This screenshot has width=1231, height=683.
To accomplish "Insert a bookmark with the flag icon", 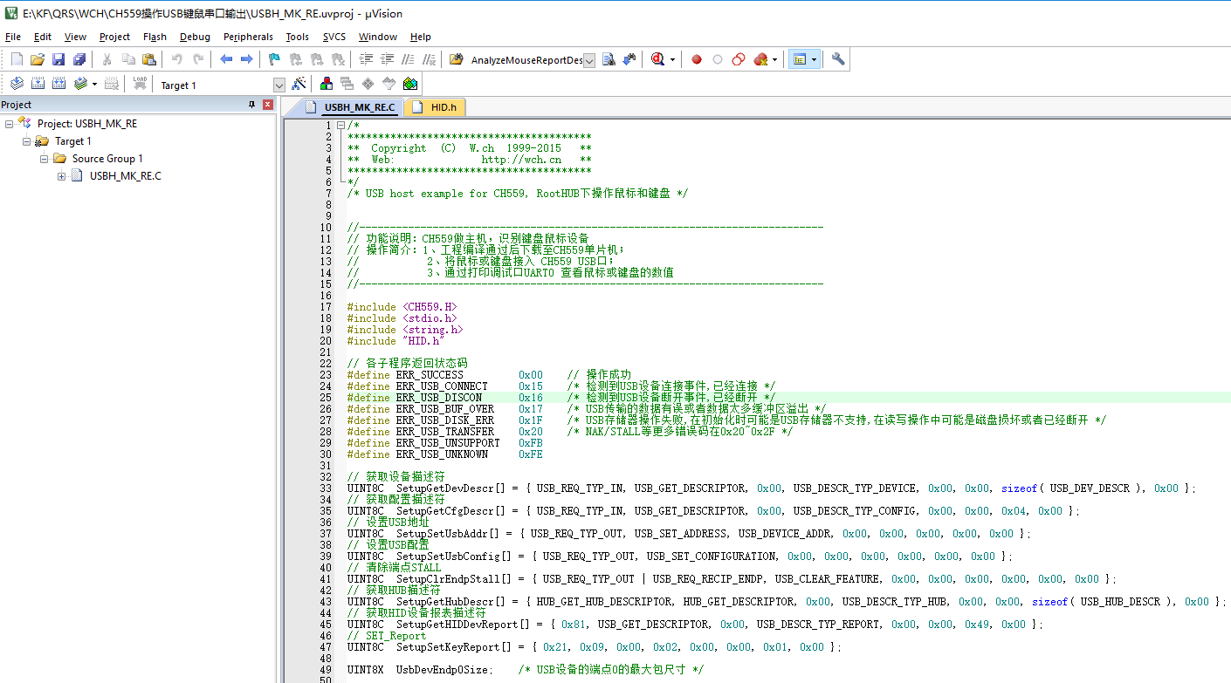I will click(x=274, y=59).
